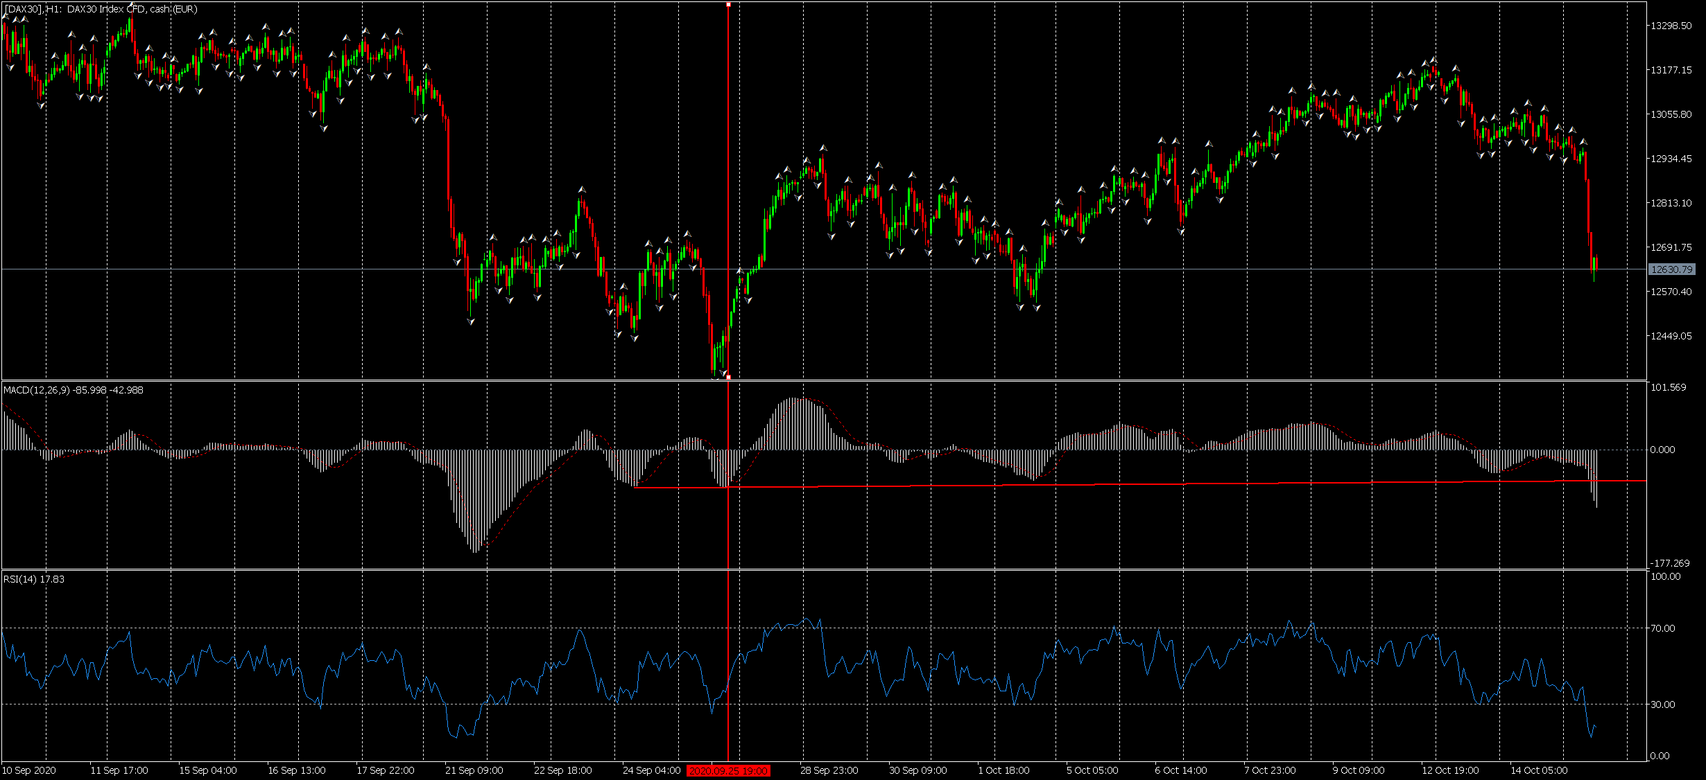Click the 14 Oct 05:00 time label

pyautogui.click(x=1539, y=770)
